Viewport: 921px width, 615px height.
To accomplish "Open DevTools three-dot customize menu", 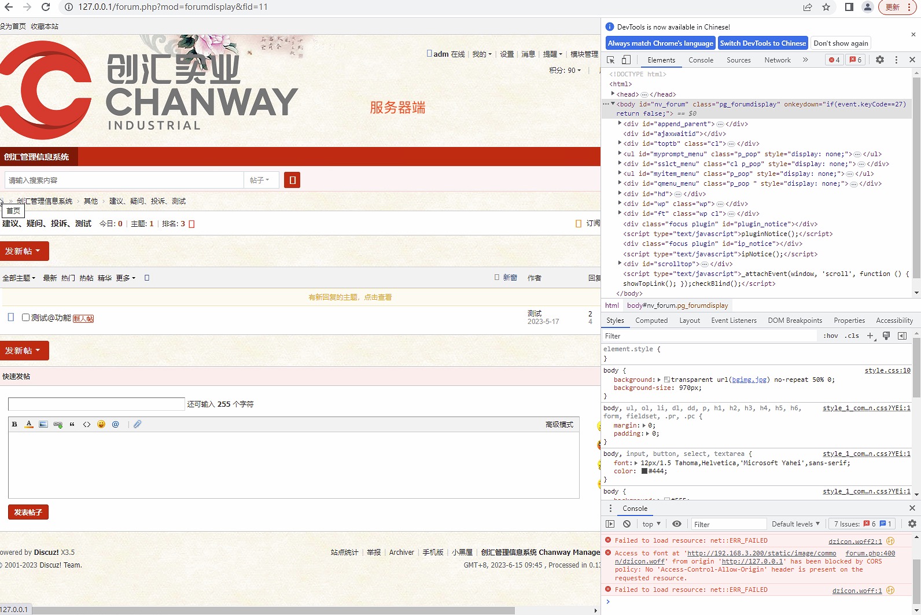I will click(896, 60).
